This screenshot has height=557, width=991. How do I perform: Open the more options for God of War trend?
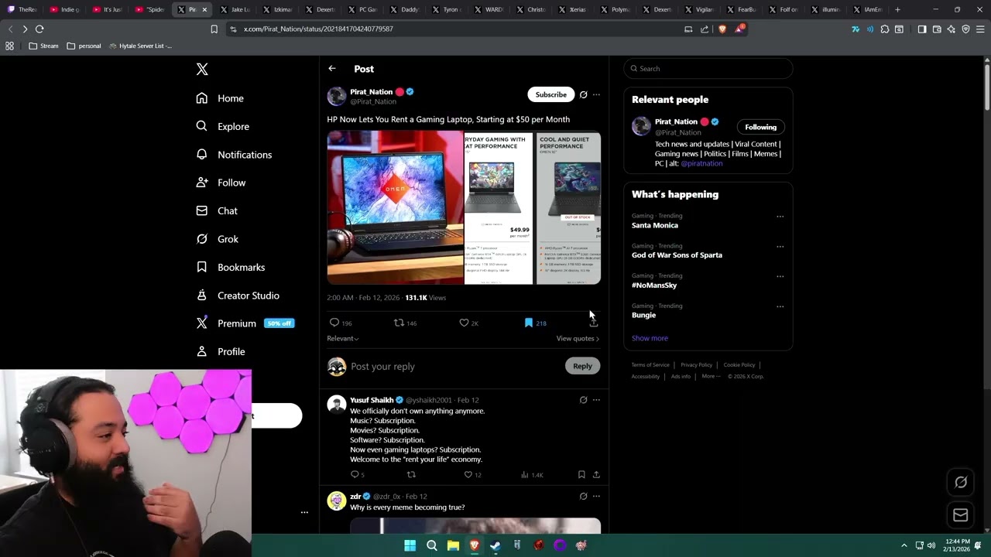tap(780, 247)
